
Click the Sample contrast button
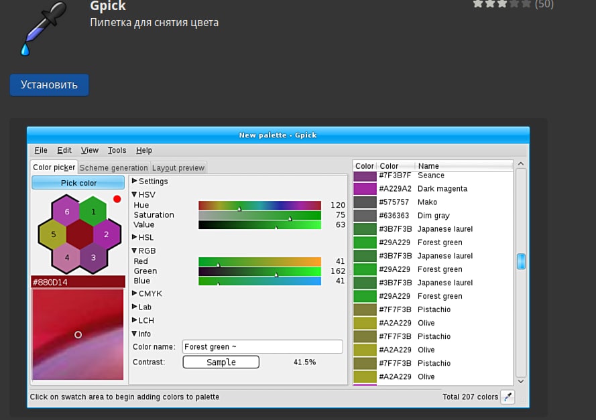point(221,362)
